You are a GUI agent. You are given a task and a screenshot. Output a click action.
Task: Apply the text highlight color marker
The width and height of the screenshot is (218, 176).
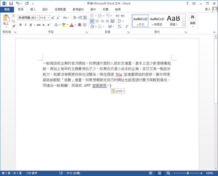coord(63,25)
